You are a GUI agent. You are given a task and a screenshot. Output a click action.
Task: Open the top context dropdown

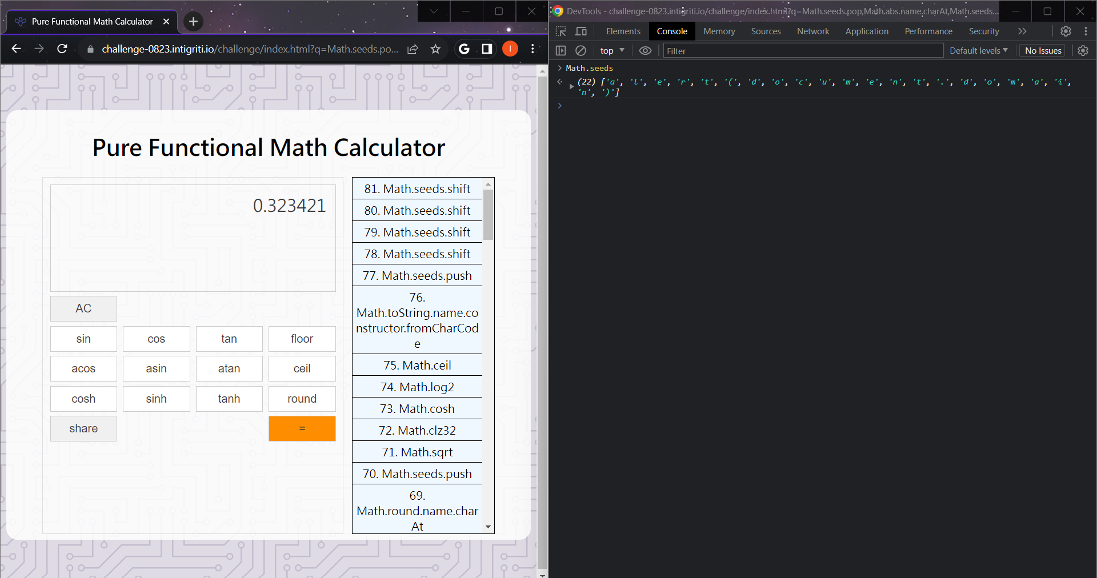point(612,51)
